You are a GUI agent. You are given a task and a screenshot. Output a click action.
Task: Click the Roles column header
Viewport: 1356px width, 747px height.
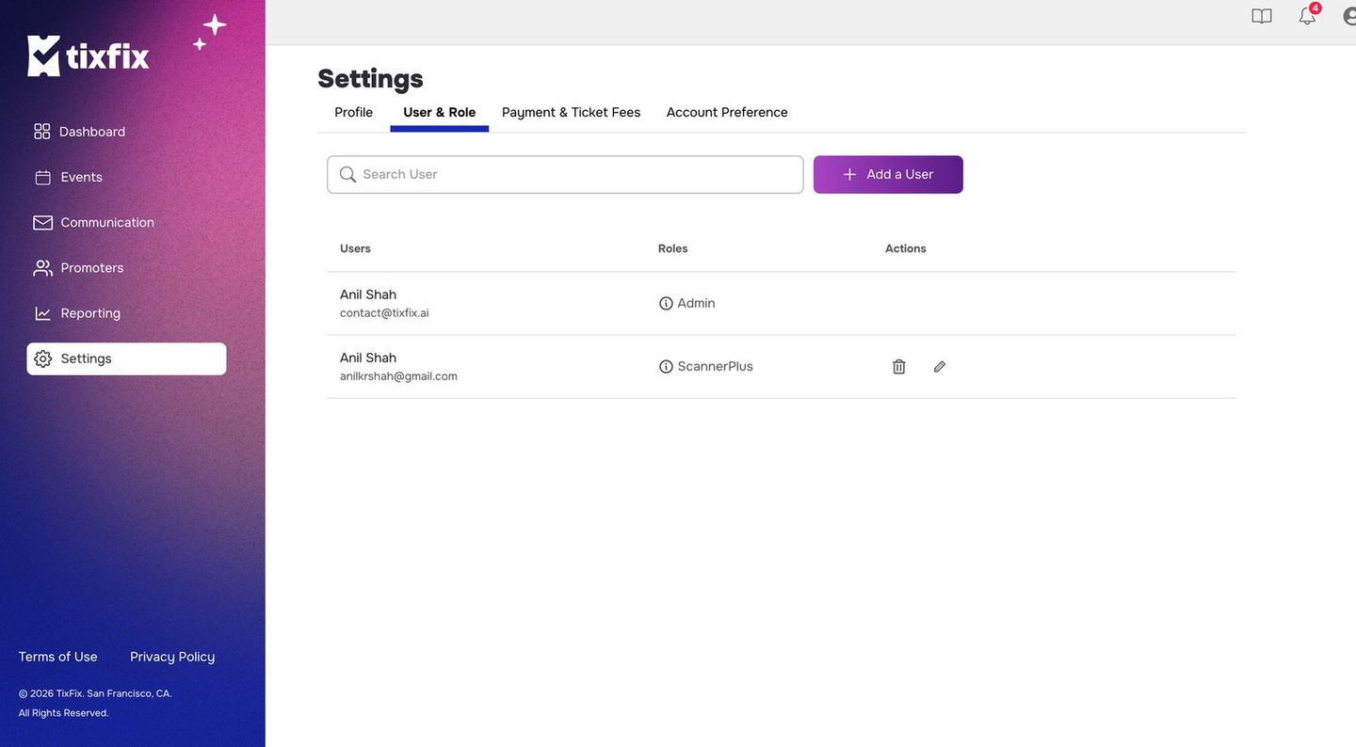click(x=673, y=248)
